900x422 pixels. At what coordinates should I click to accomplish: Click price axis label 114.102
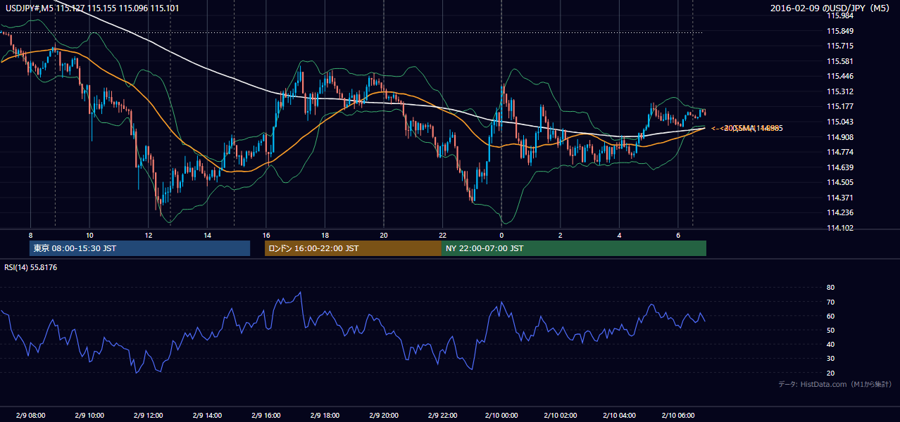point(840,228)
